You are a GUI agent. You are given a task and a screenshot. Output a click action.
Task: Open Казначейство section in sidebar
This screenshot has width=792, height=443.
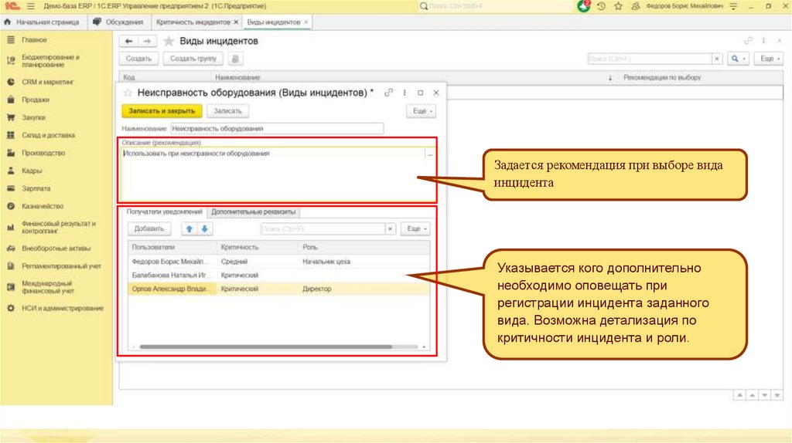pos(43,206)
